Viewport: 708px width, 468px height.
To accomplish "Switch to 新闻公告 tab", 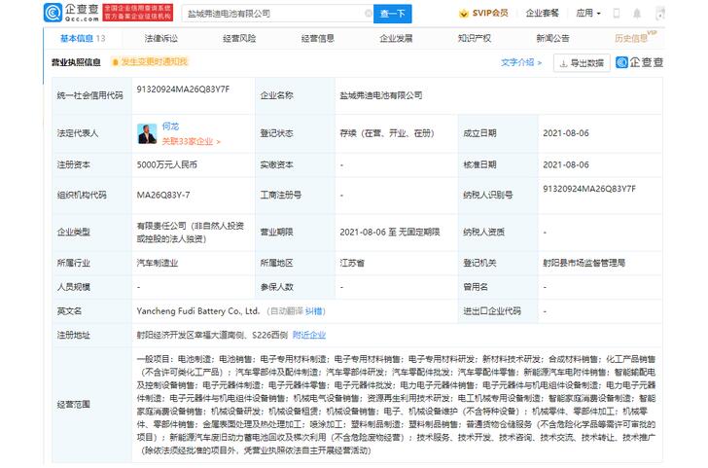I will 552,38.
